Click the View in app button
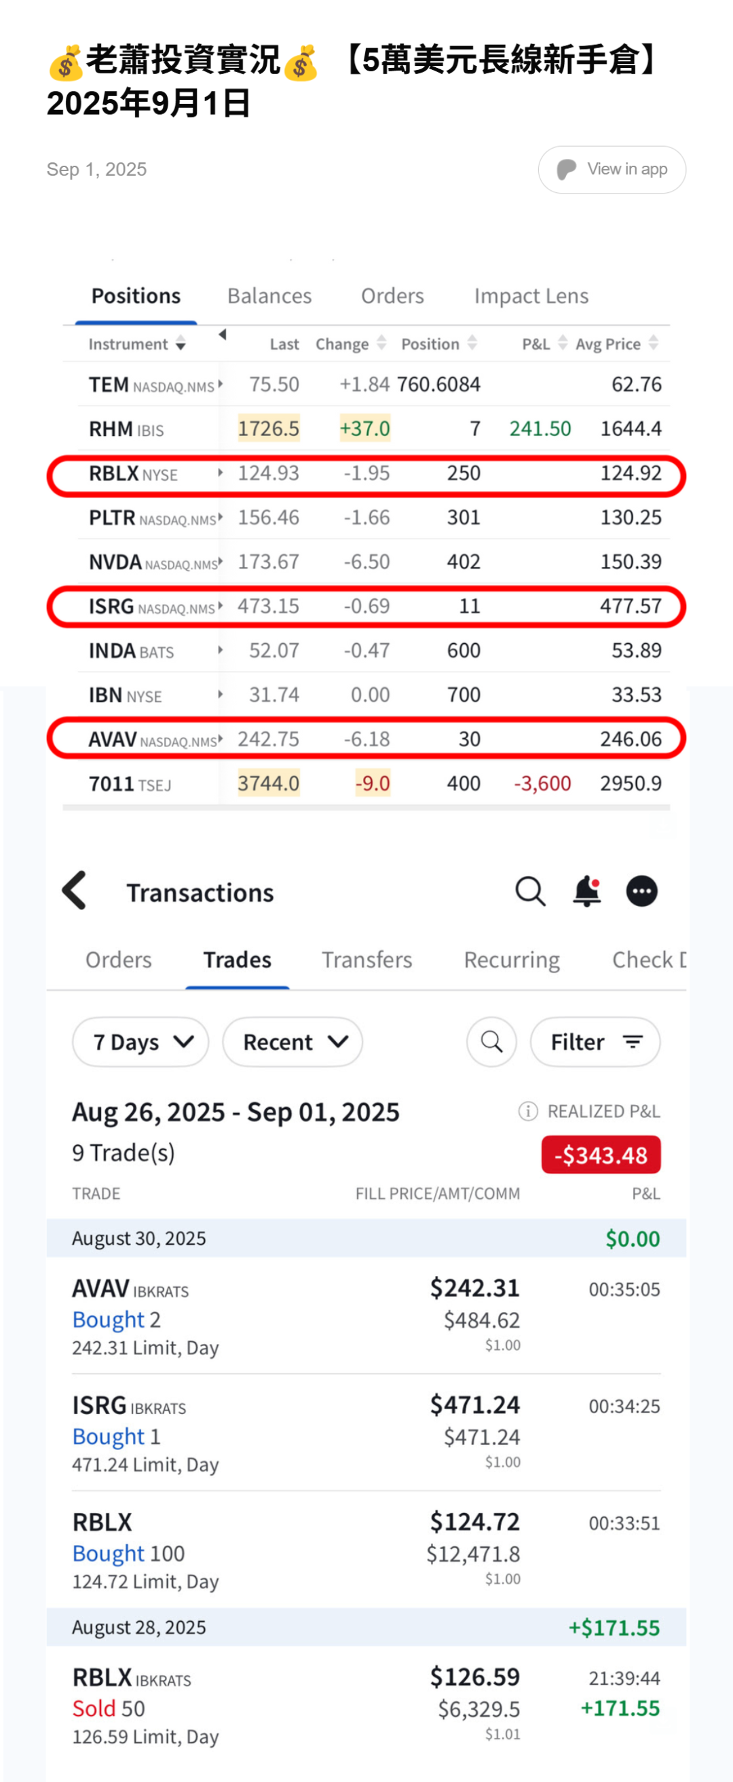Image resolution: width=733 pixels, height=1782 pixels. click(x=612, y=170)
